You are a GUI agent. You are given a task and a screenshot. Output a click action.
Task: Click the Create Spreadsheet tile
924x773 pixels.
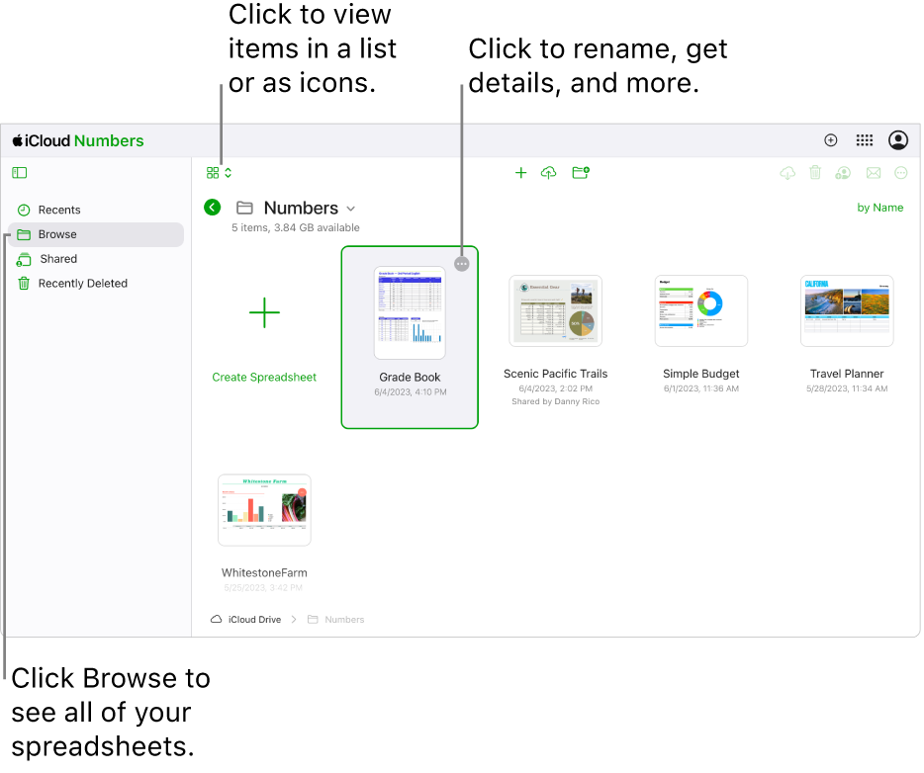tap(264, 338)
